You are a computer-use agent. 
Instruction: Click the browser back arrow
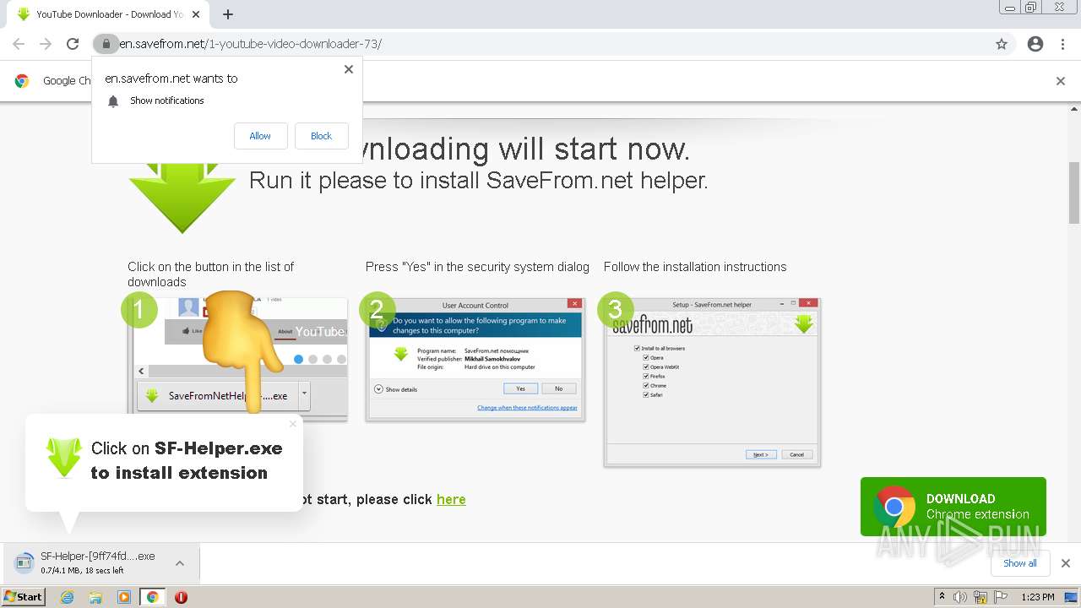point(19,44)
